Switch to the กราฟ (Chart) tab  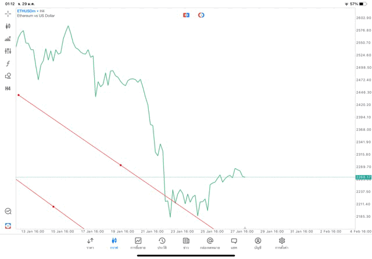[114, 243]
